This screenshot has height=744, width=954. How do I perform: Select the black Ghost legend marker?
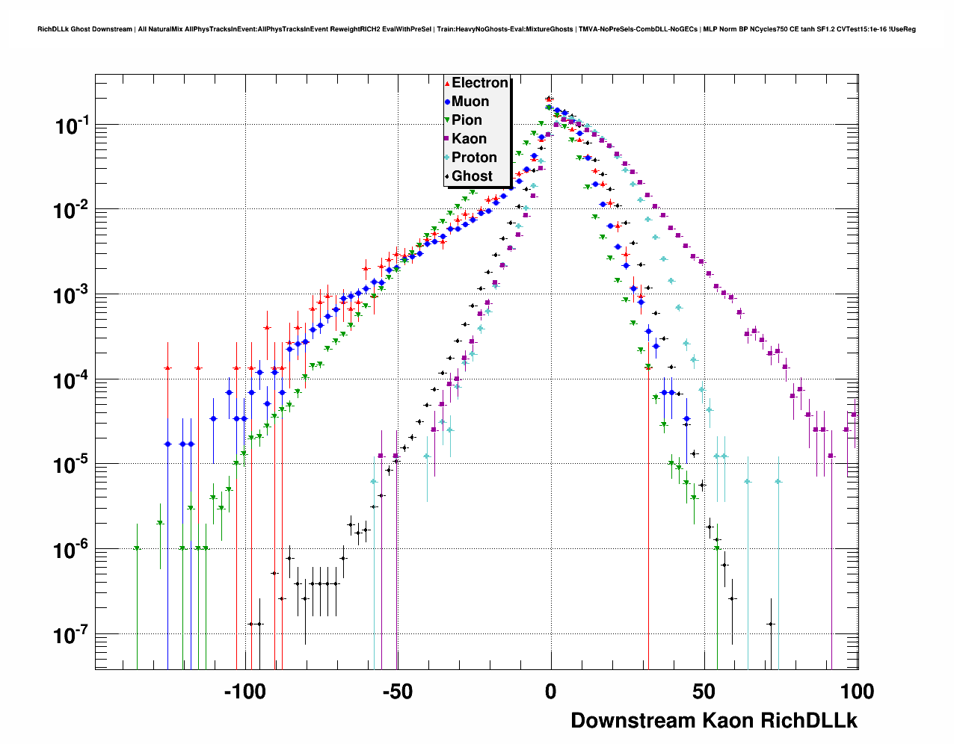[x=447, y=177]
